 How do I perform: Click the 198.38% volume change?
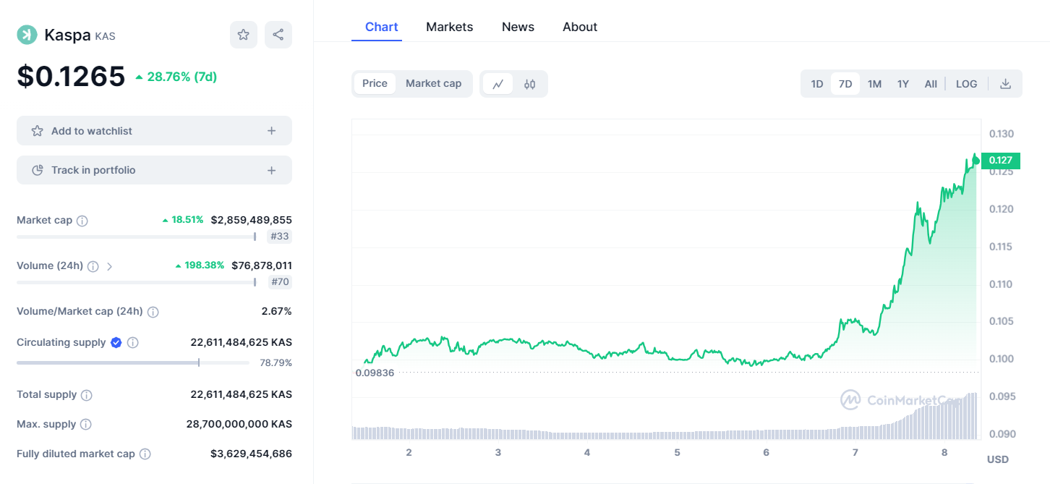coord(200,266)
